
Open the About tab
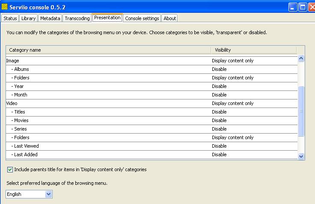[x=170, y=18]
